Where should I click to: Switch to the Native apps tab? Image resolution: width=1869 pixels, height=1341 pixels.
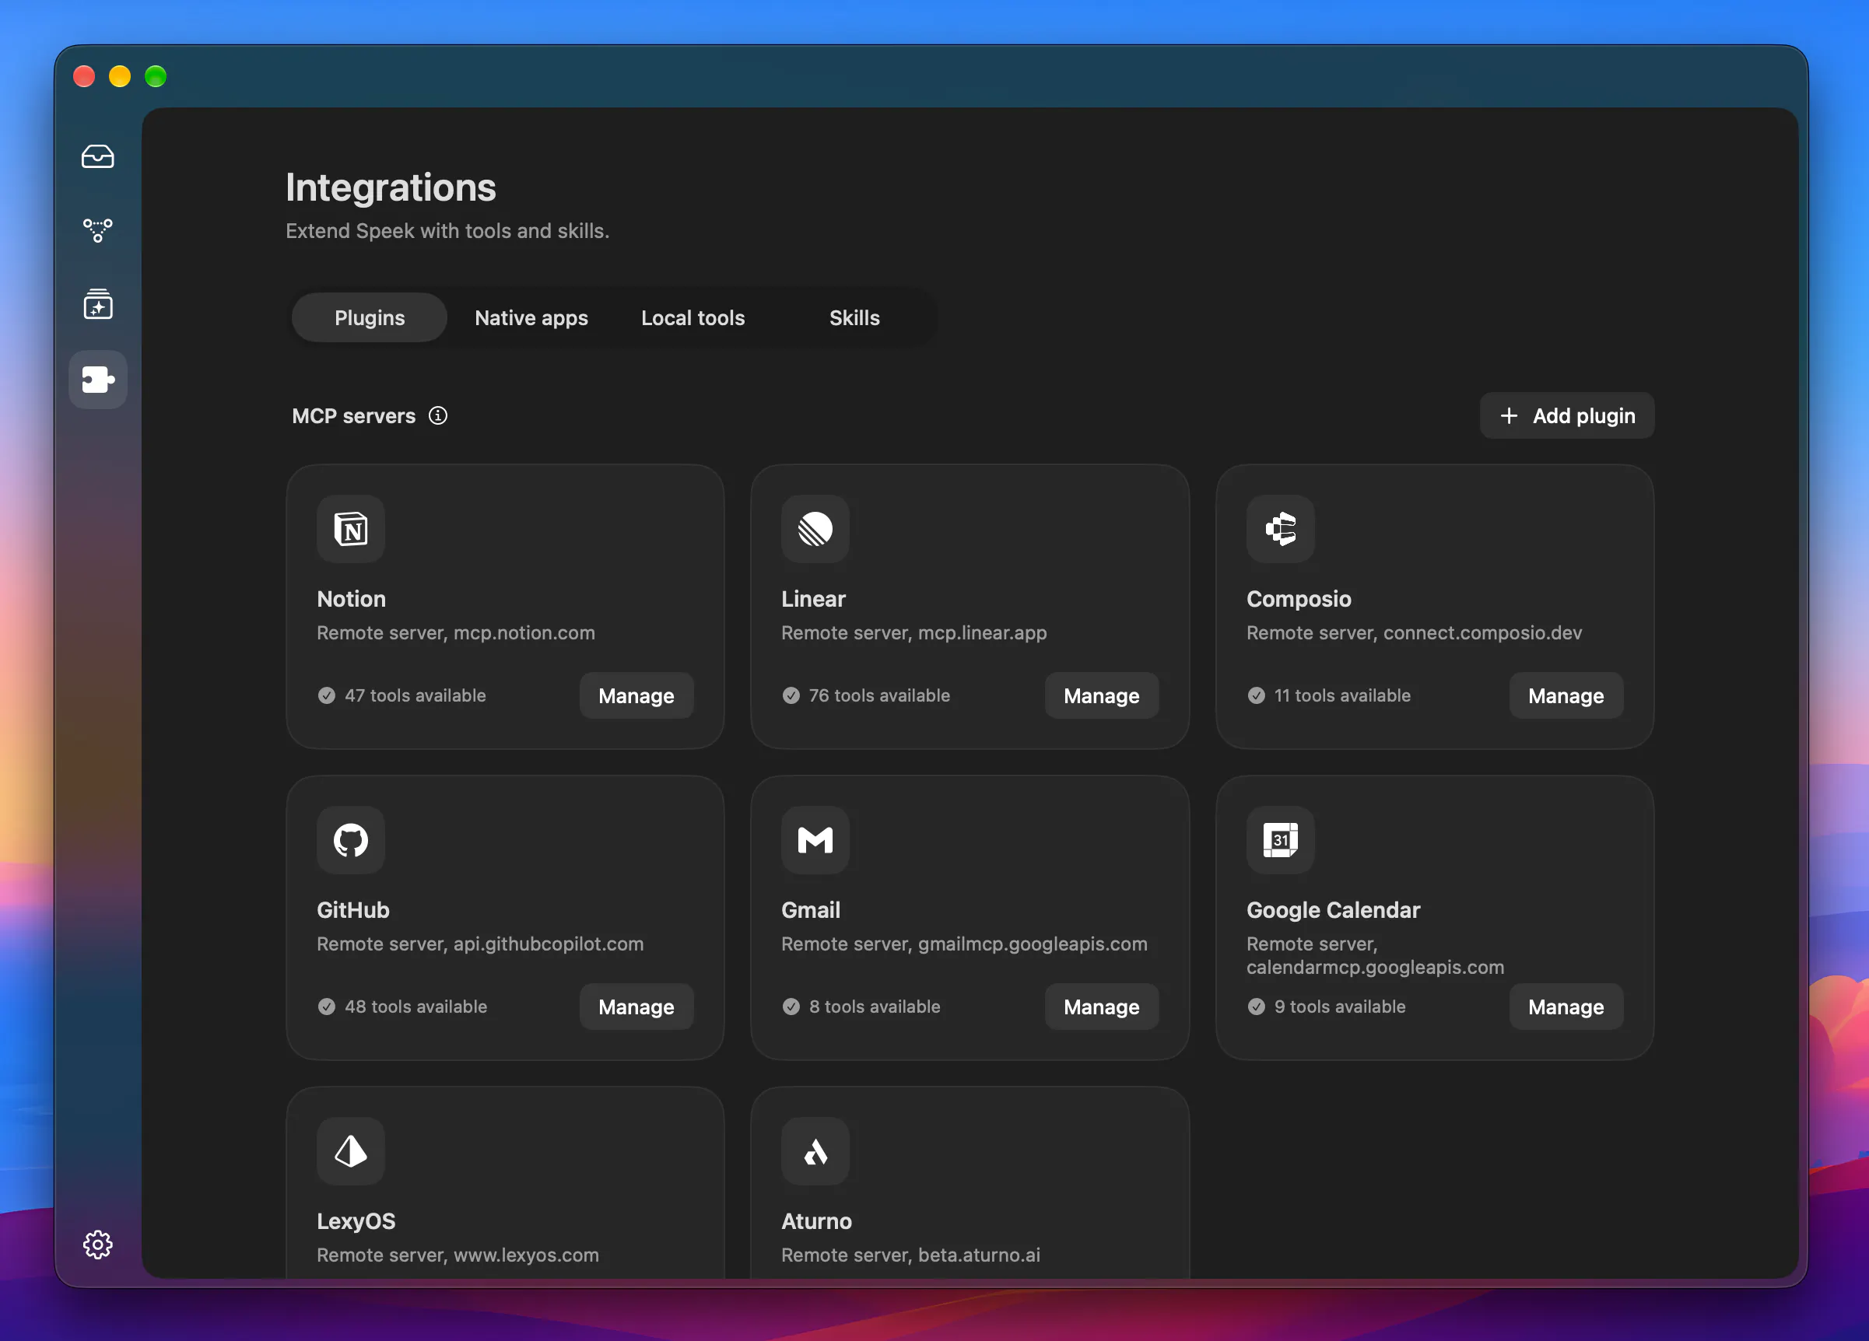click(531, 318)
